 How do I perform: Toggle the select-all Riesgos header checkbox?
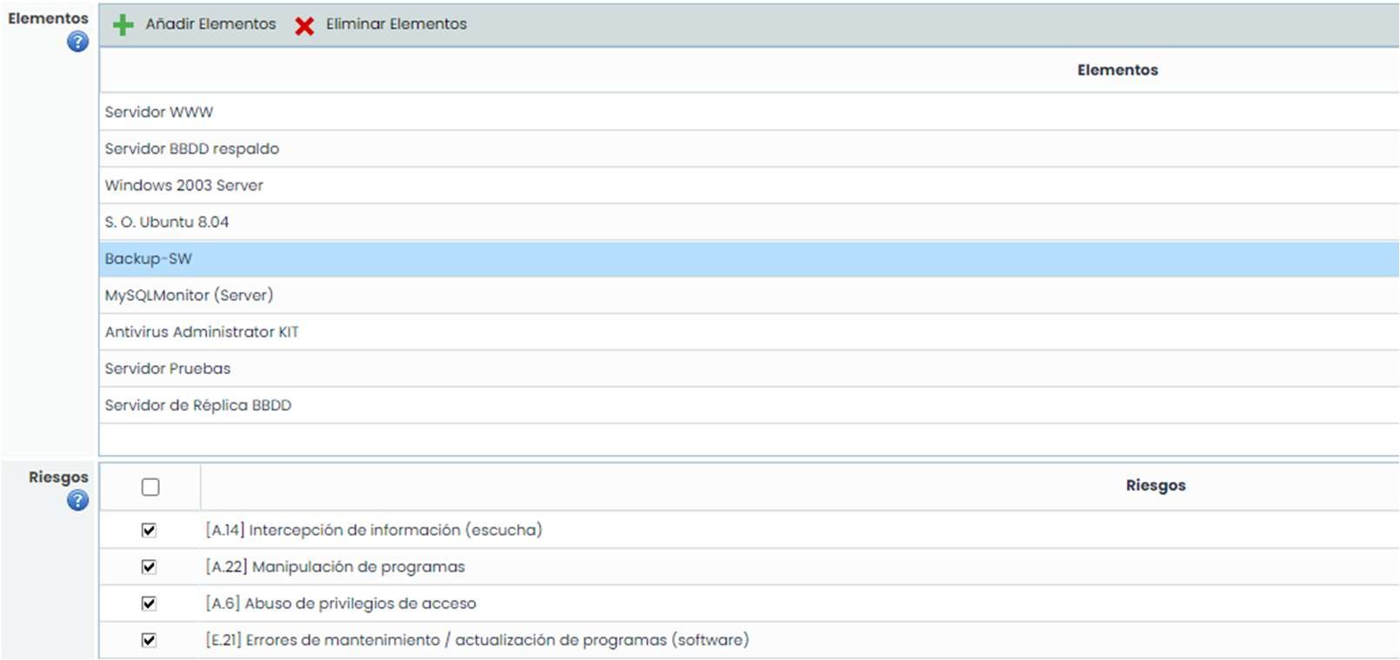[x=150, y=487]
